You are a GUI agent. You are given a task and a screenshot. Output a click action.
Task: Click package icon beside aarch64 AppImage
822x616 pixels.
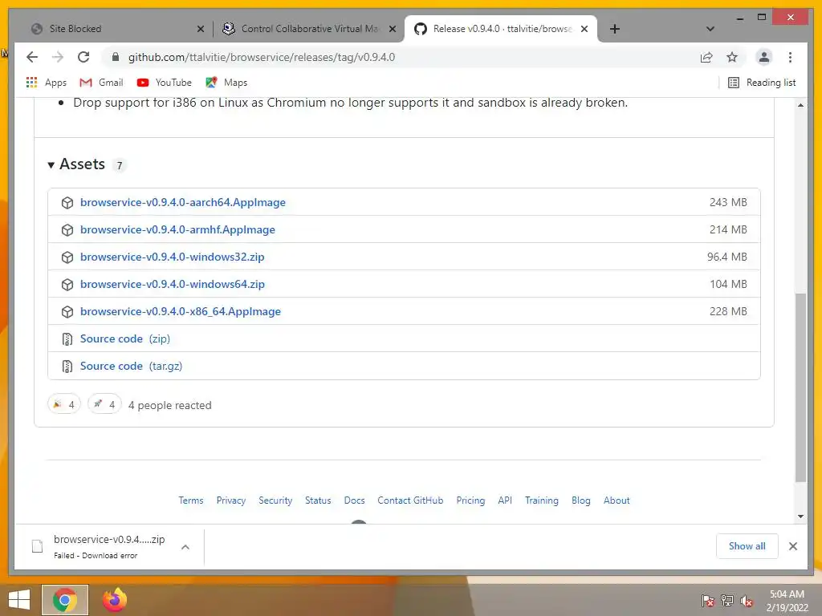click(67, 203)
